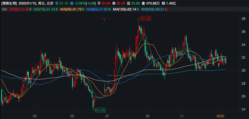Image resolution: width=249 pixels, height=119 pixels.
Task: Click the MA(20) down arrow icon
Action: click(x=84, y=10)
